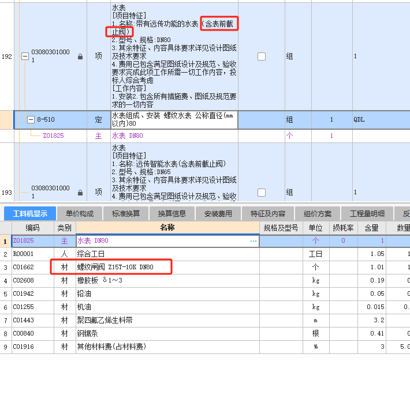Click the 规格及型号 column header
The height and width of the screenshot is (399, 410).
(281, 228)
